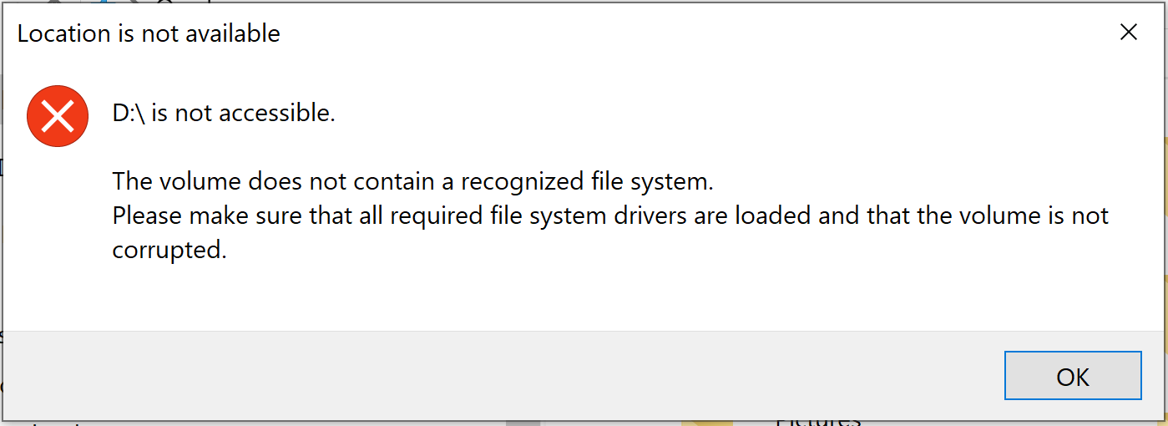Close the Location is not available dialog

pos(1128,33)
